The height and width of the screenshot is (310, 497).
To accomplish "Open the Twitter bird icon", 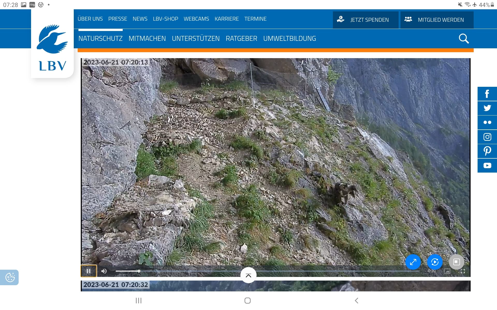I will (x=487, y=108).
